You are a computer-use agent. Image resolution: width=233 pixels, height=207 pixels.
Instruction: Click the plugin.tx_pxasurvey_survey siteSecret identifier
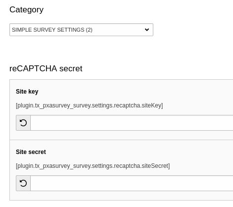pyautogui.click(x=93, y=166)
